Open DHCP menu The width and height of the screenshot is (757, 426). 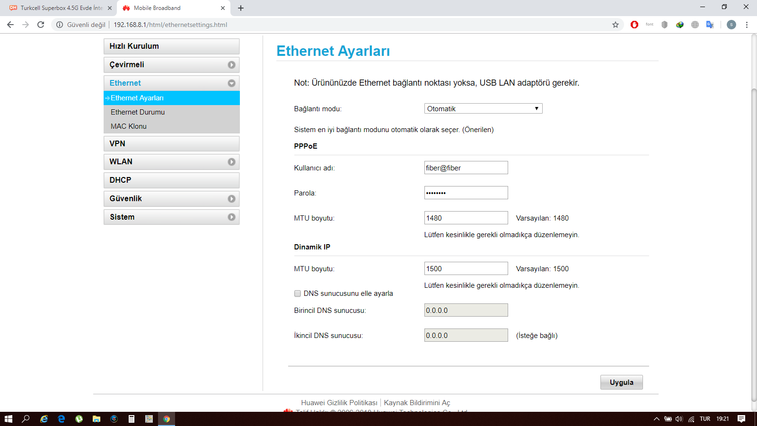[x=171, y=180]
